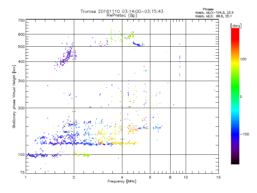The image size is (257, 193).
Task: Click the 'Stationary phase Virtual Height [km]' axis title
Action: click(14, 96)
